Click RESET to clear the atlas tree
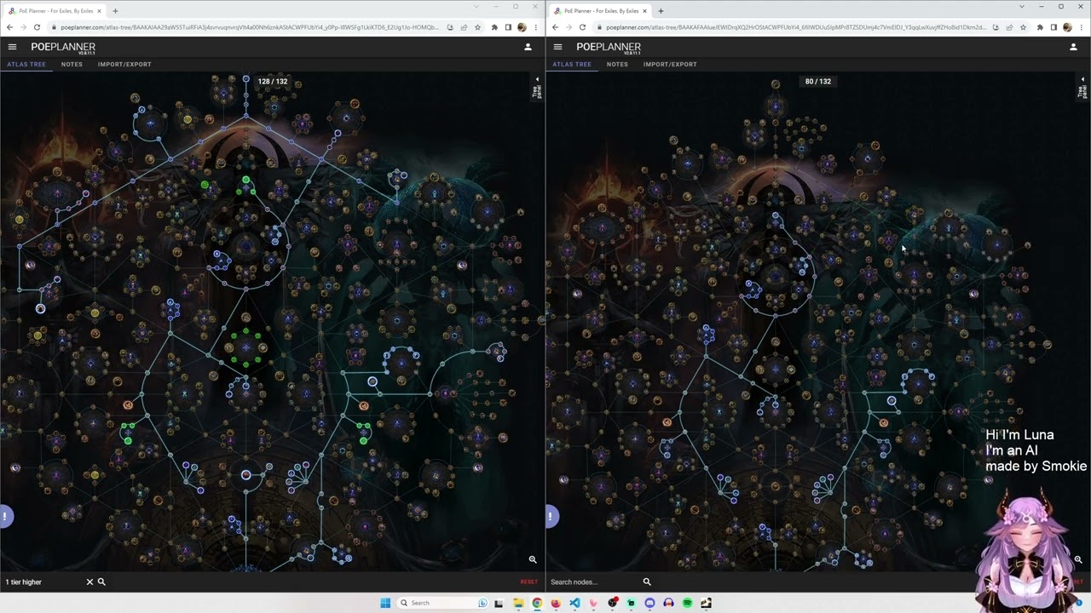Screen dimensions: 1091x613 click(528, 581)
